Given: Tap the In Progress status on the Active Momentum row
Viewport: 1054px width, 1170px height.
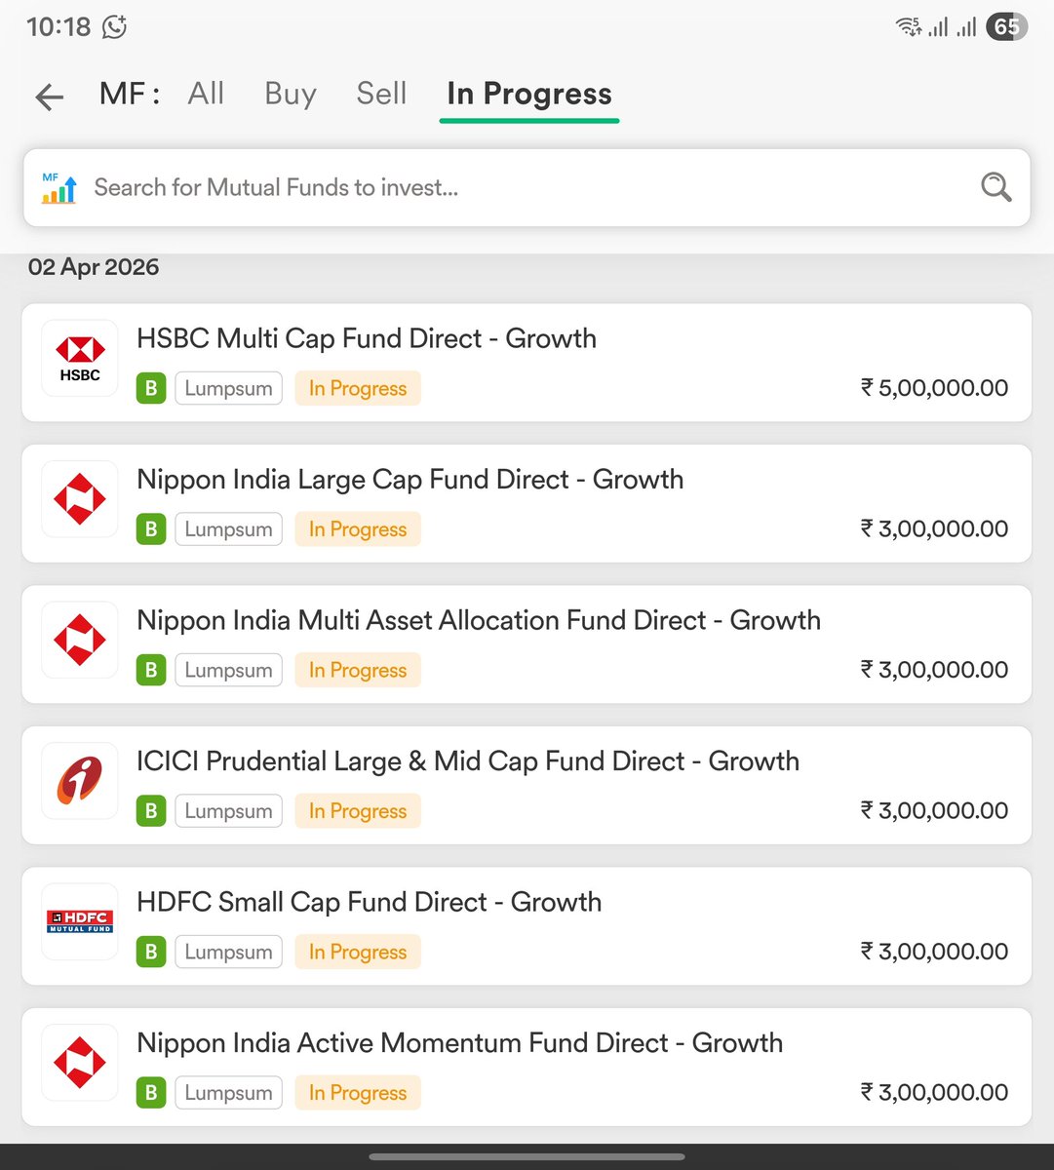Looking at the screenshot, I should [x=358, y=1093].
